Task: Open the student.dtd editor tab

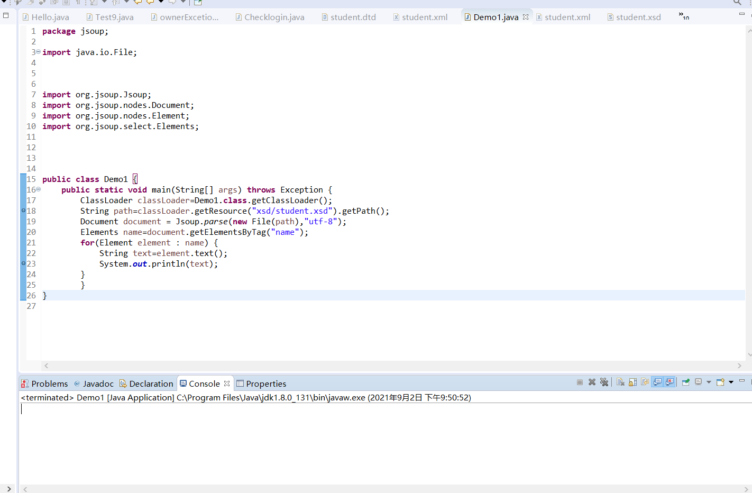Action: [x=349, y=17]
